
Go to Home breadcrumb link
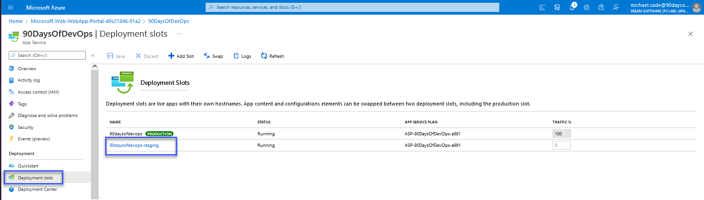tap(16, 21)
